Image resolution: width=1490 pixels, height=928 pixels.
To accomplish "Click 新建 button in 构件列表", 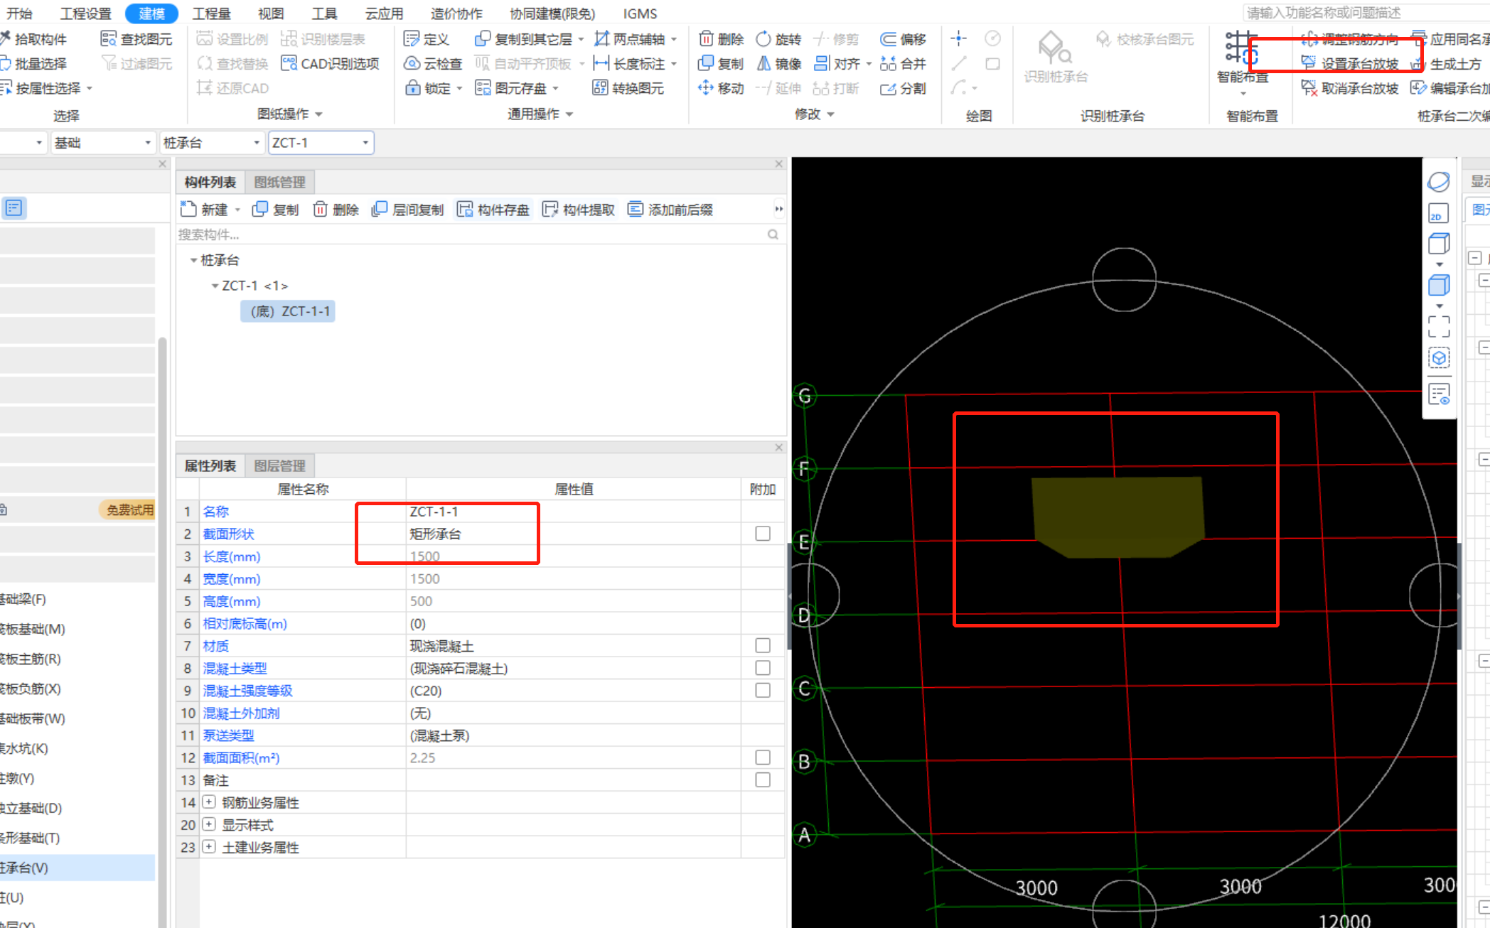I will coord(206,210).
